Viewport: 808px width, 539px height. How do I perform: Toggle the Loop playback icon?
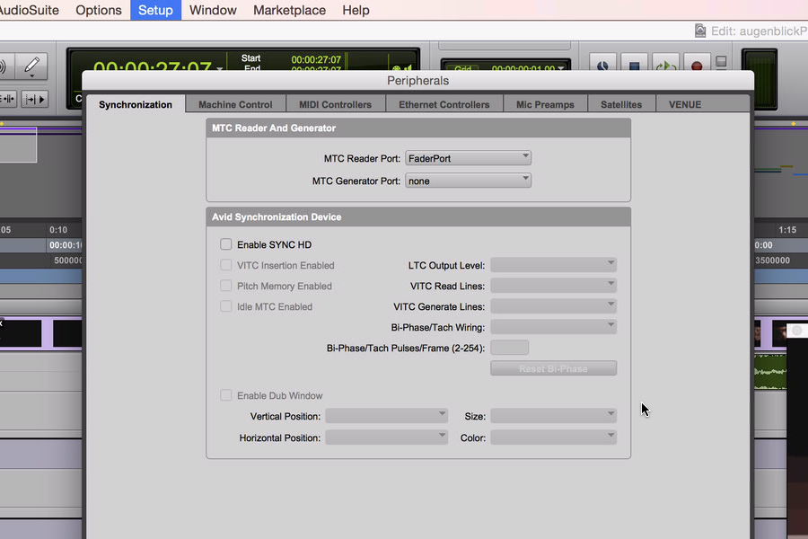pos(665,66)
